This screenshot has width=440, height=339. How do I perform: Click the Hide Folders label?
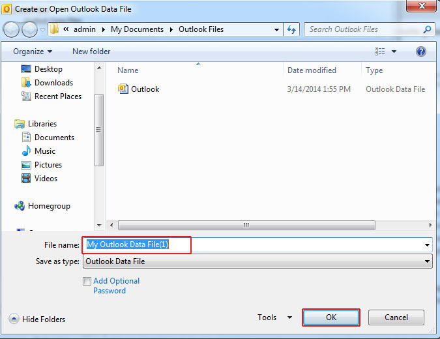tap(44, 319)
